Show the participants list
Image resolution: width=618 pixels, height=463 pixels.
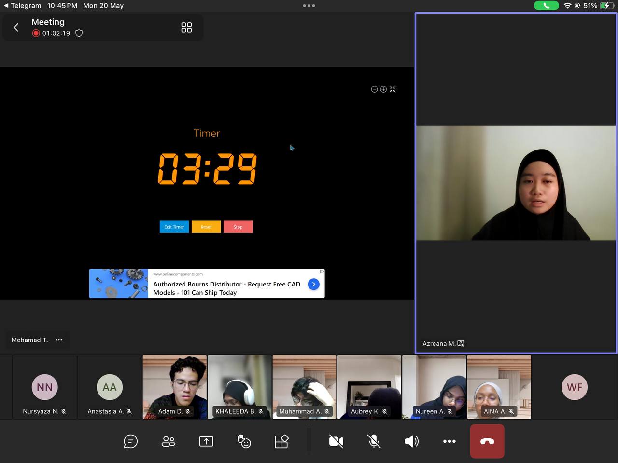[x=169, y=441]
